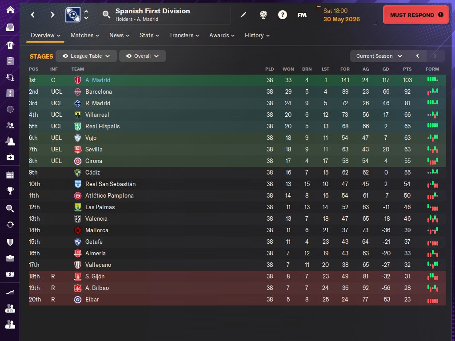
Task: Open the Inbox tray icon
Action: [x=10, y=28]
